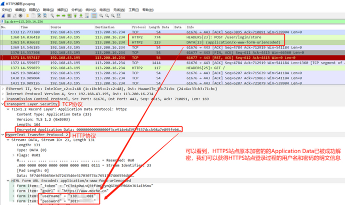Click the display filter bookmark icon
Screen dimensions: 345x205
tap(3, 21)
